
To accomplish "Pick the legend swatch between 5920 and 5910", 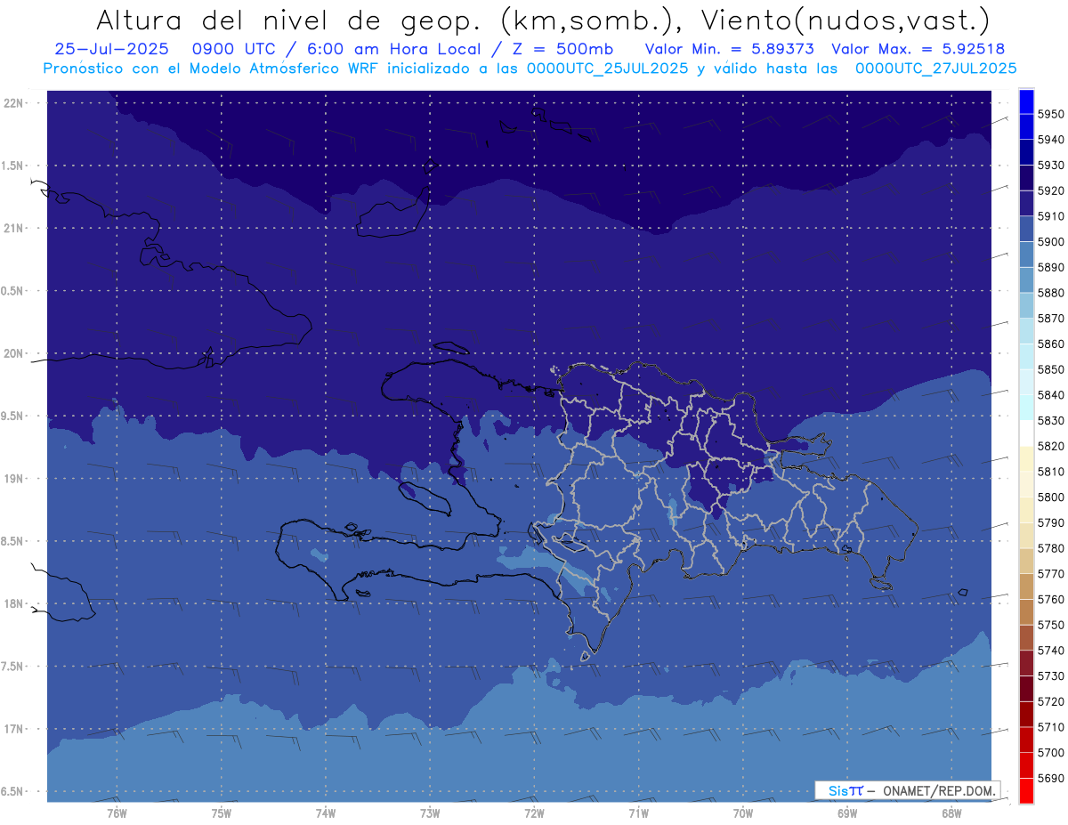I will (1026, 204).
